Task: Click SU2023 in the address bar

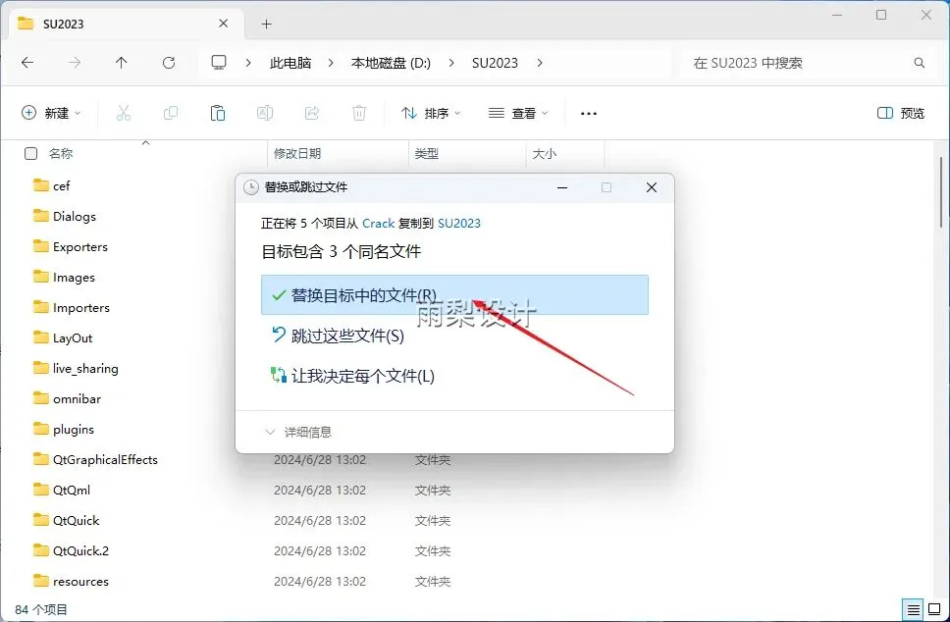Action: pos(495,63)
